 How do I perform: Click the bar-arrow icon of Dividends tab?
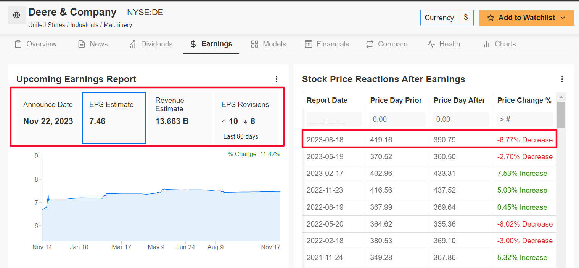133,44
